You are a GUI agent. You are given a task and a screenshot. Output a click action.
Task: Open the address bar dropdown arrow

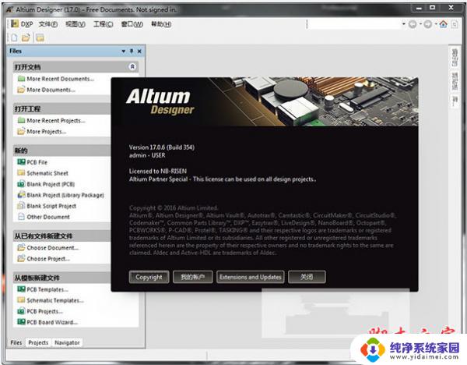pos(403,24)
